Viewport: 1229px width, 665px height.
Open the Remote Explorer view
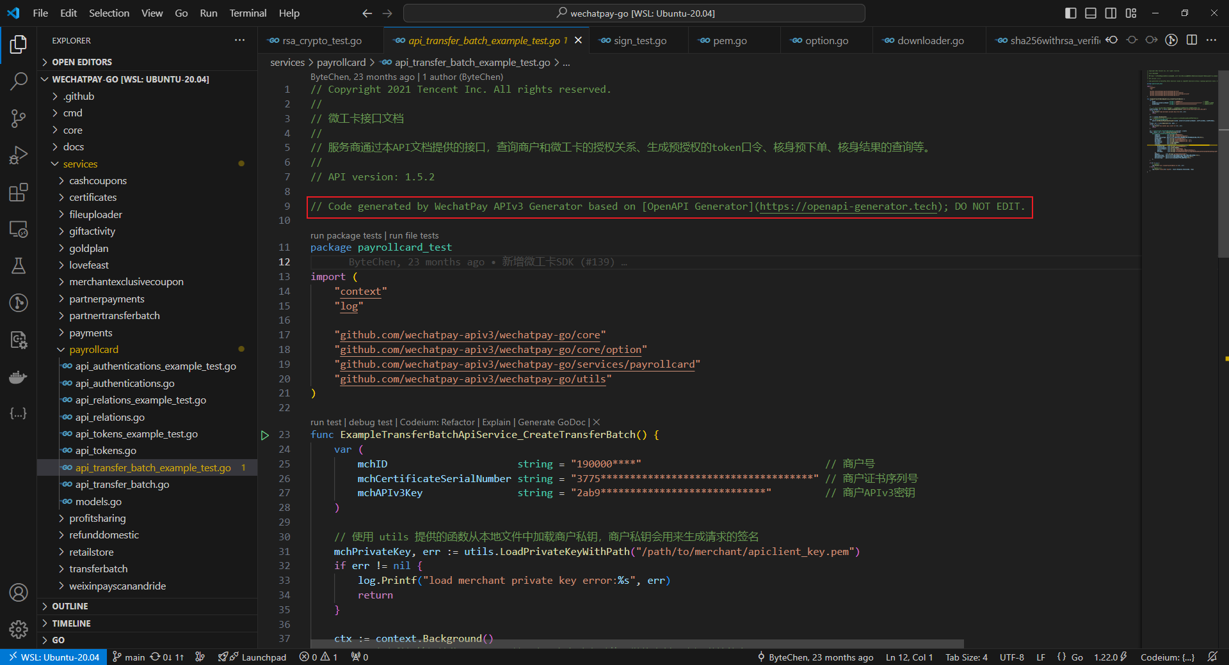[x=19, y=229]
